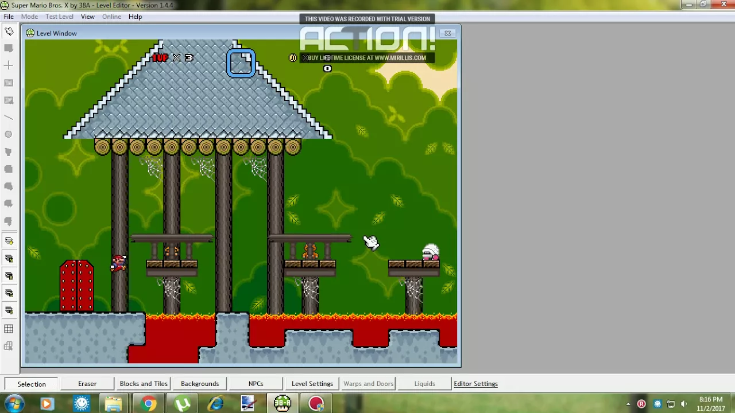
Task: Select the circle drawing tool
Action: coord(9,134)
